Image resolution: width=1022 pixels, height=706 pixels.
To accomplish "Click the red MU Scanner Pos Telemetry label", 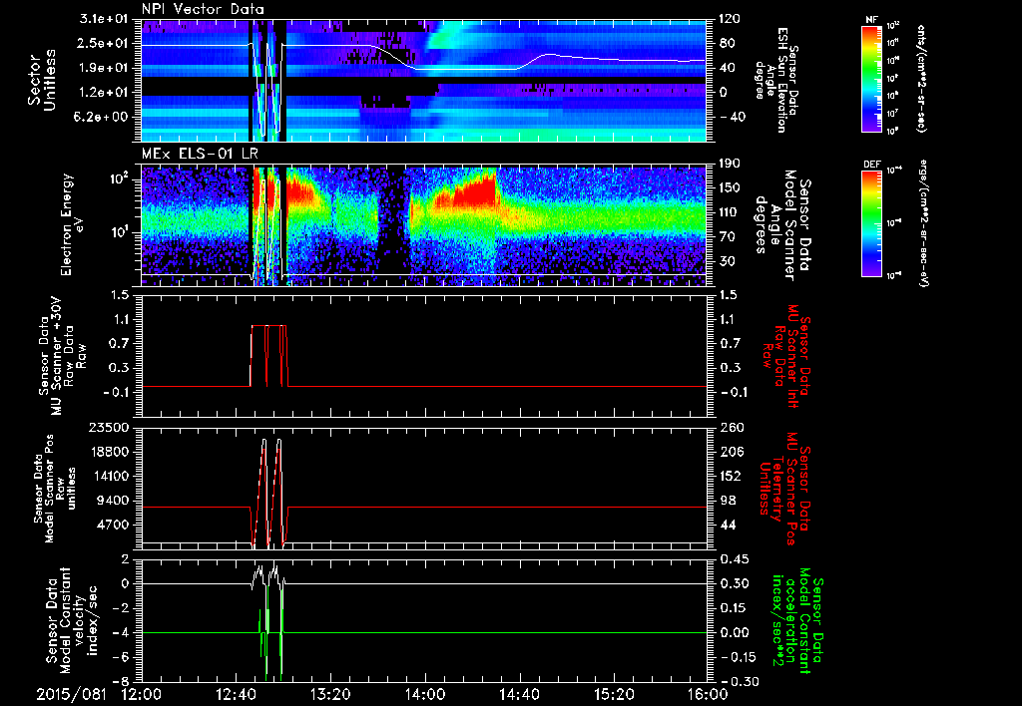I will (x=784, y=489).
